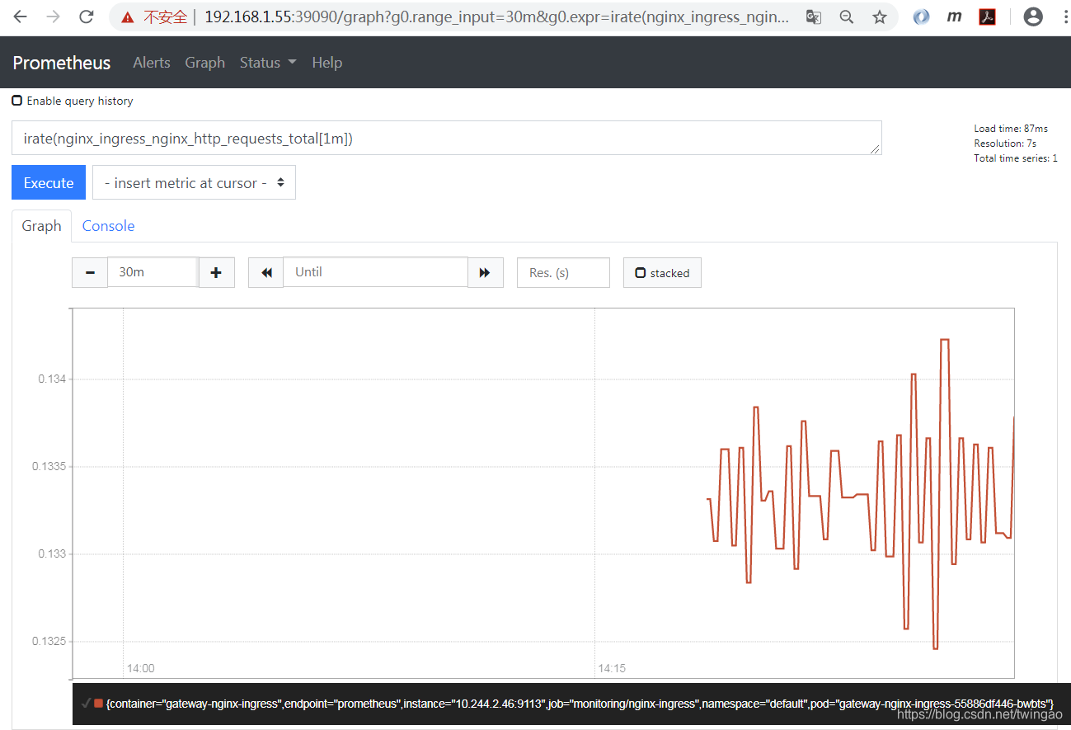
Task: Open Alerts in the Prometheus navbar
Action: (x=152, y=63)
